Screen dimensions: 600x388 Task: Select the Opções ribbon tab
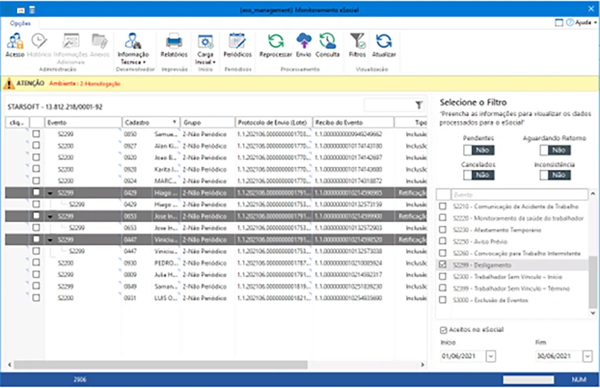click(x=21, y=23)
